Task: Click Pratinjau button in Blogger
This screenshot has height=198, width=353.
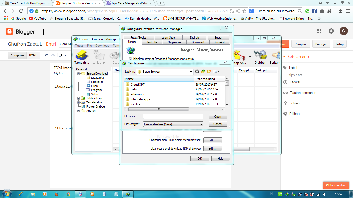Action: coord(321,44)
